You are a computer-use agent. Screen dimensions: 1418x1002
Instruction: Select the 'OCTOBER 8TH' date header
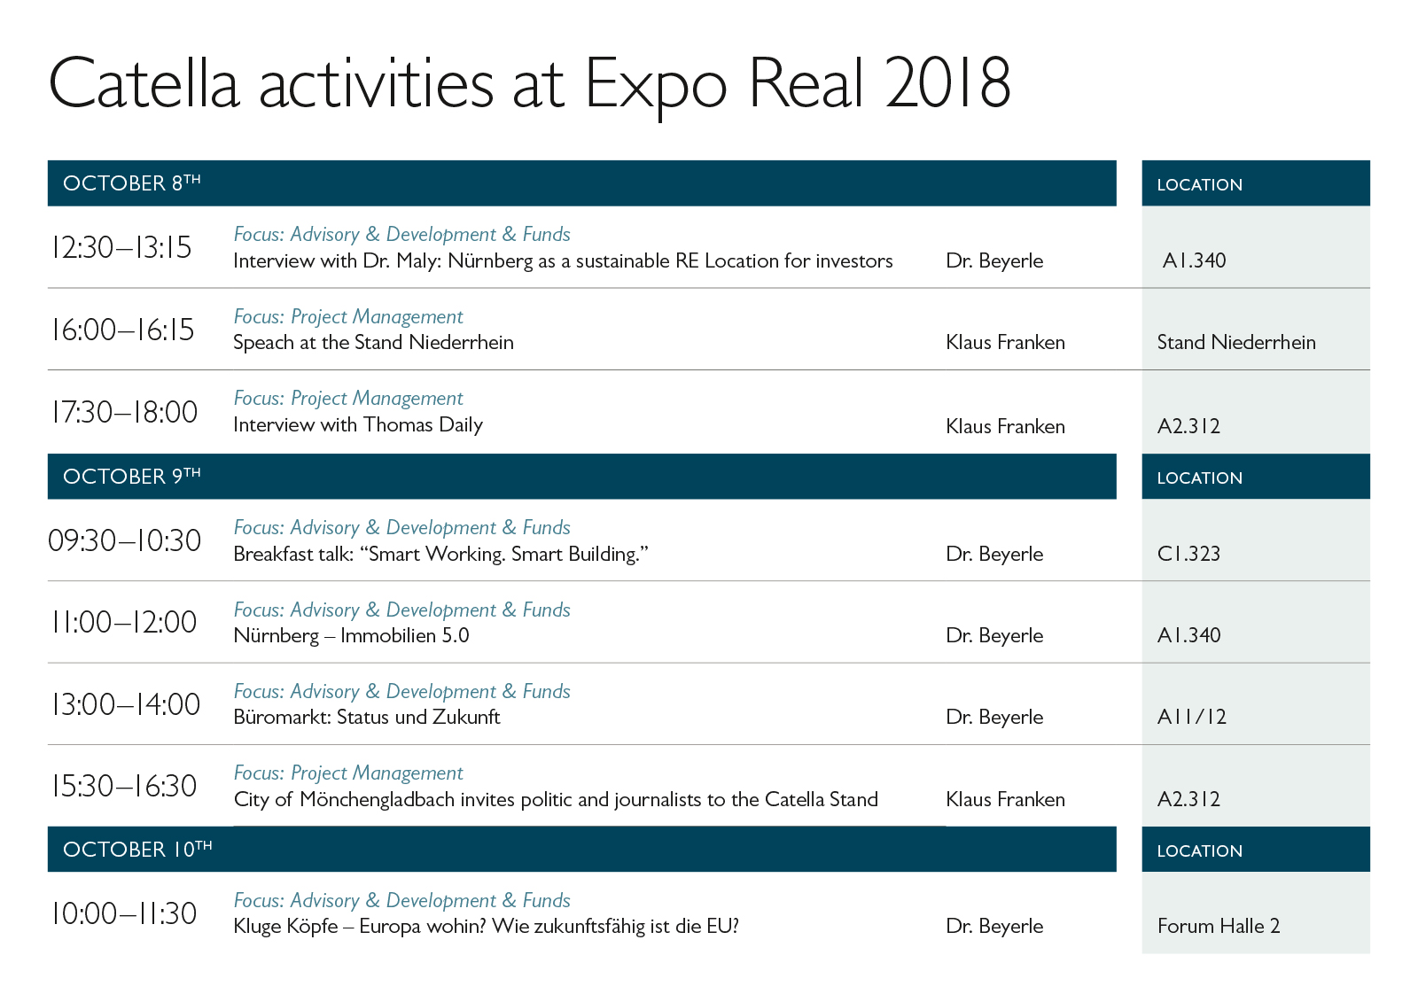[x=581, y=183]
